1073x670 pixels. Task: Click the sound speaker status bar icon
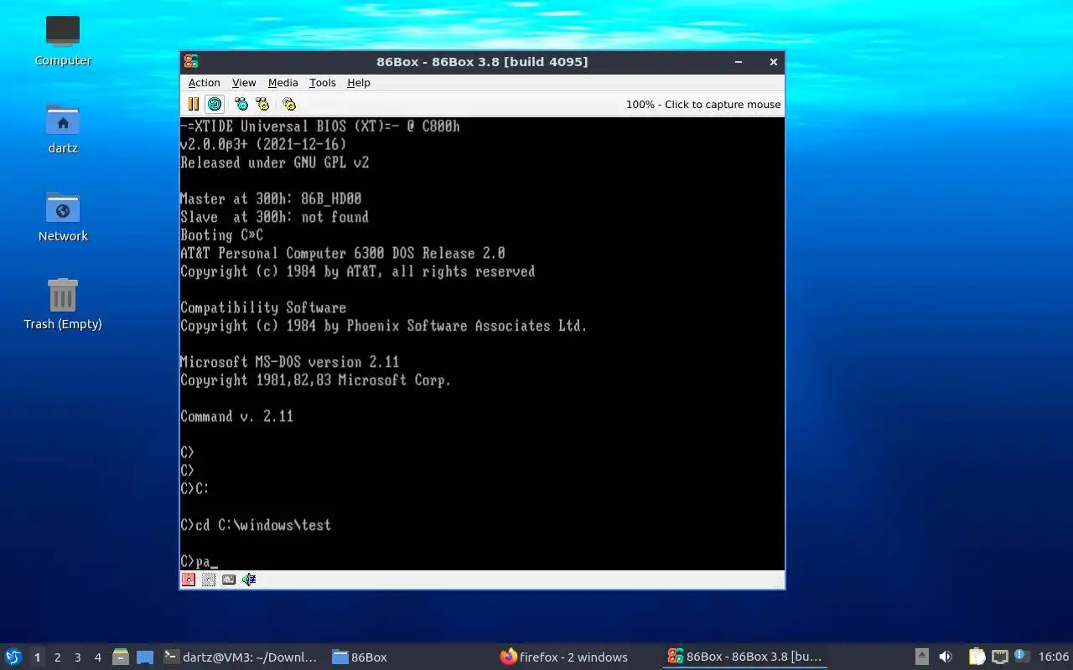coord(249,580)
